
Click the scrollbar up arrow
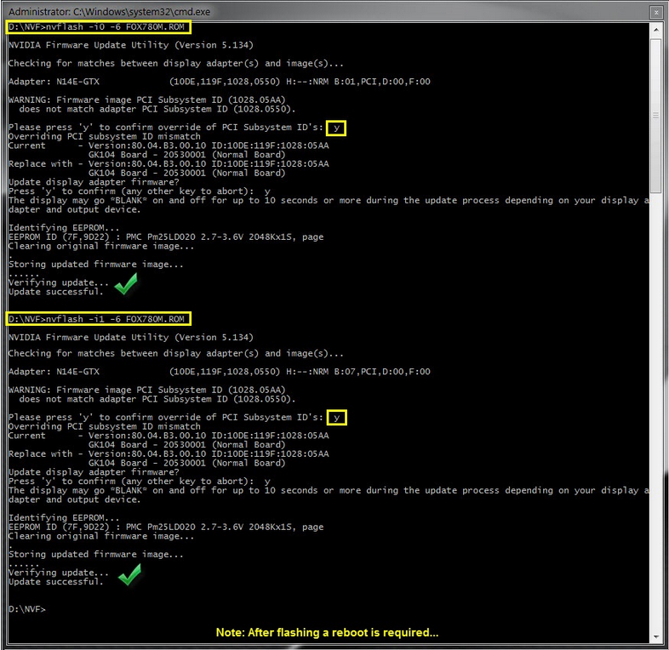point(655,30)
